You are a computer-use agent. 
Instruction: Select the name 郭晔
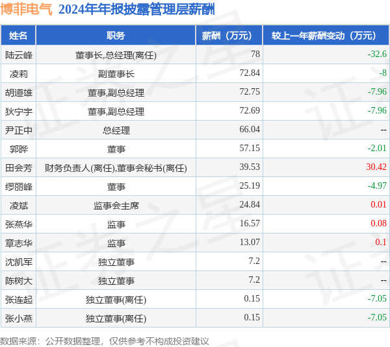(19, 149)
